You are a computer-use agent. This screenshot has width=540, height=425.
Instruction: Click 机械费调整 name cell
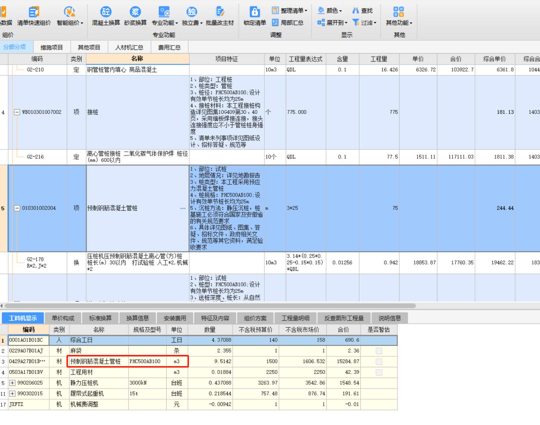(x=99, y=404)
